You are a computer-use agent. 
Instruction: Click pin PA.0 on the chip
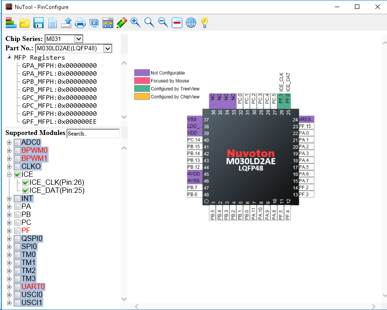tap(307, 133)
